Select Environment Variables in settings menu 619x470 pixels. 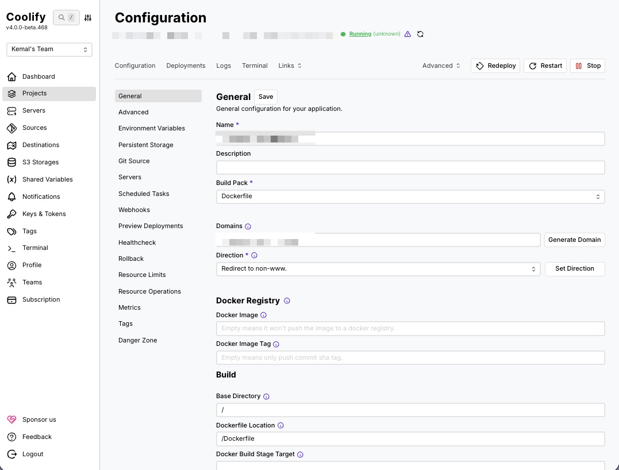point(152,128)
